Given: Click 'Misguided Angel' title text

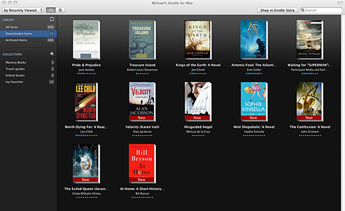Looking at the screenshot, I should (198, 127).
